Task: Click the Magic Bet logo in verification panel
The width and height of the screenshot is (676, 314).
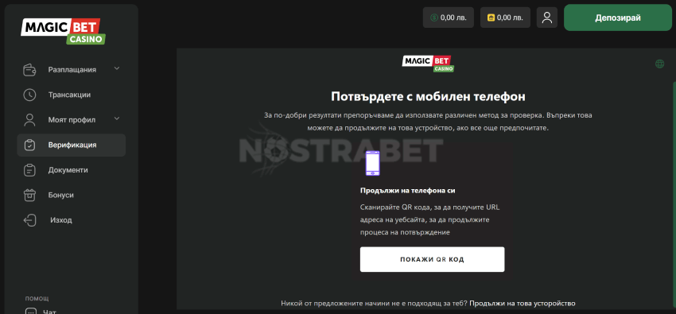Action: click(x=428, y=64)
